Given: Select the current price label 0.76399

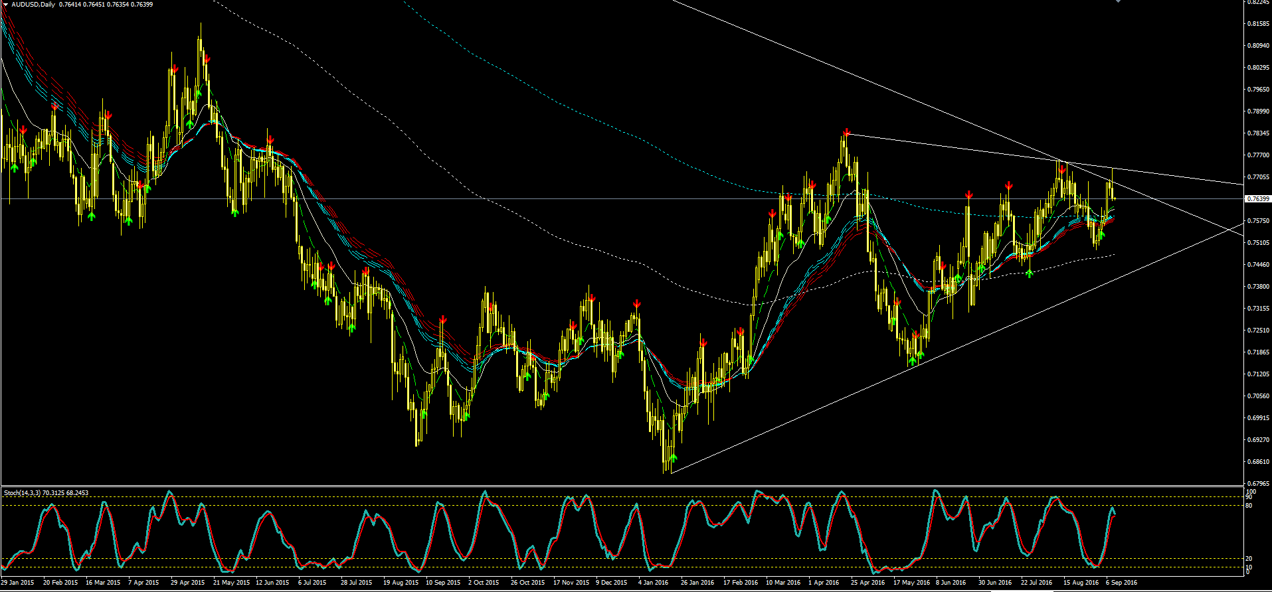Looking at the screenshot, I should tap(1257, 198).
